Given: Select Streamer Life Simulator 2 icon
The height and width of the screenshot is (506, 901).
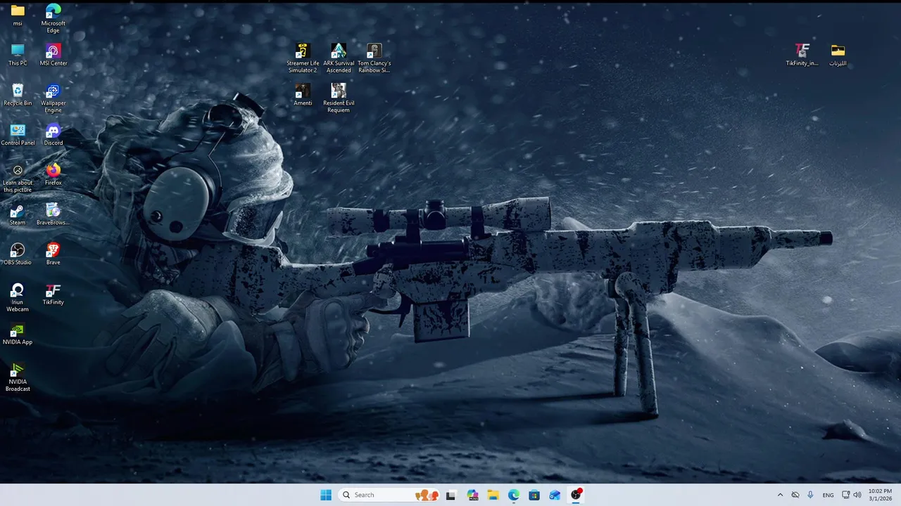Looking at the screenshot, I should (x=303, y=58).
